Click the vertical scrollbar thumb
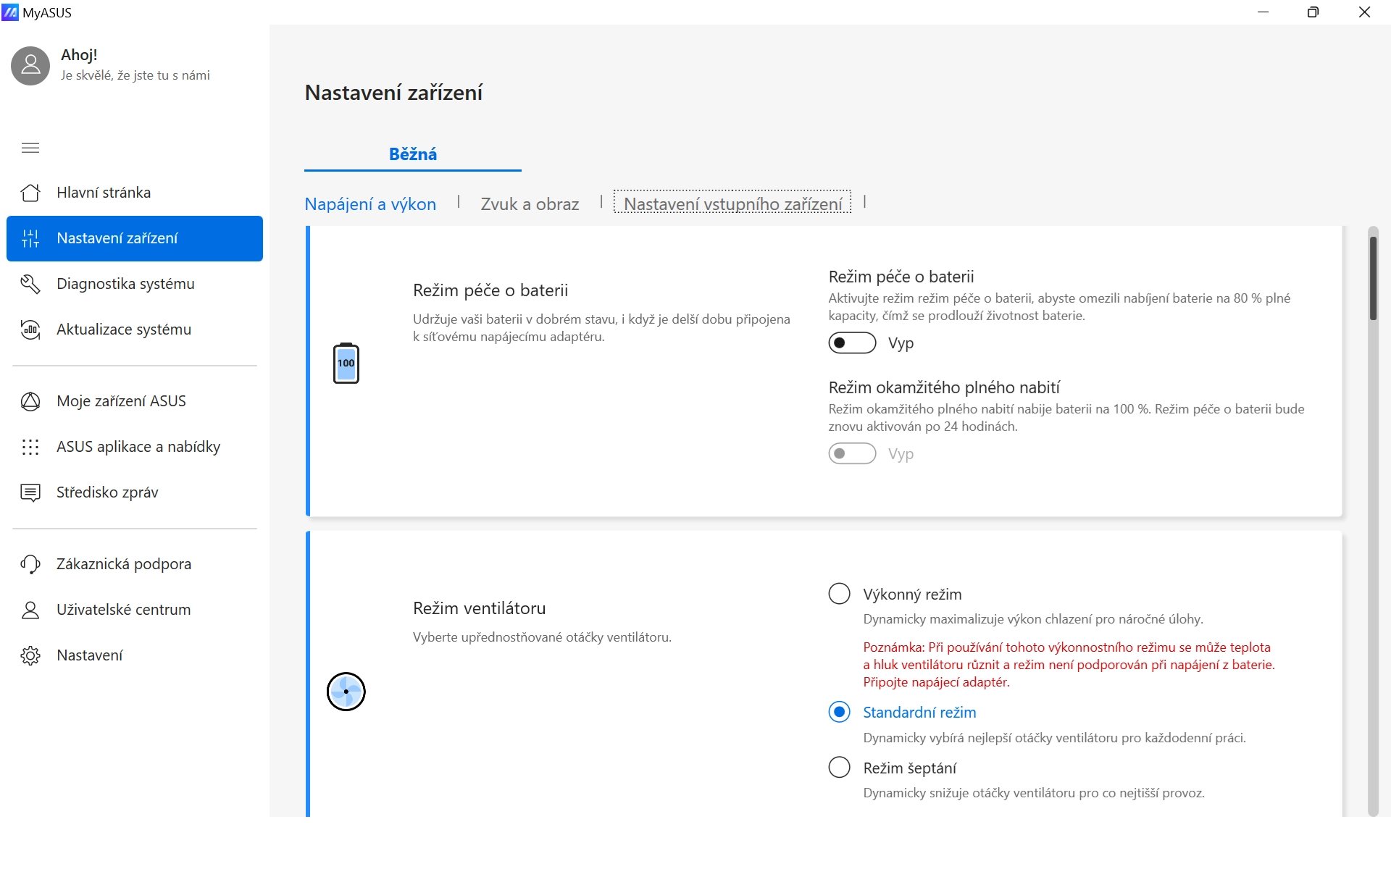Screen dimensions: 1391x869 click(x=1373, y=279)
